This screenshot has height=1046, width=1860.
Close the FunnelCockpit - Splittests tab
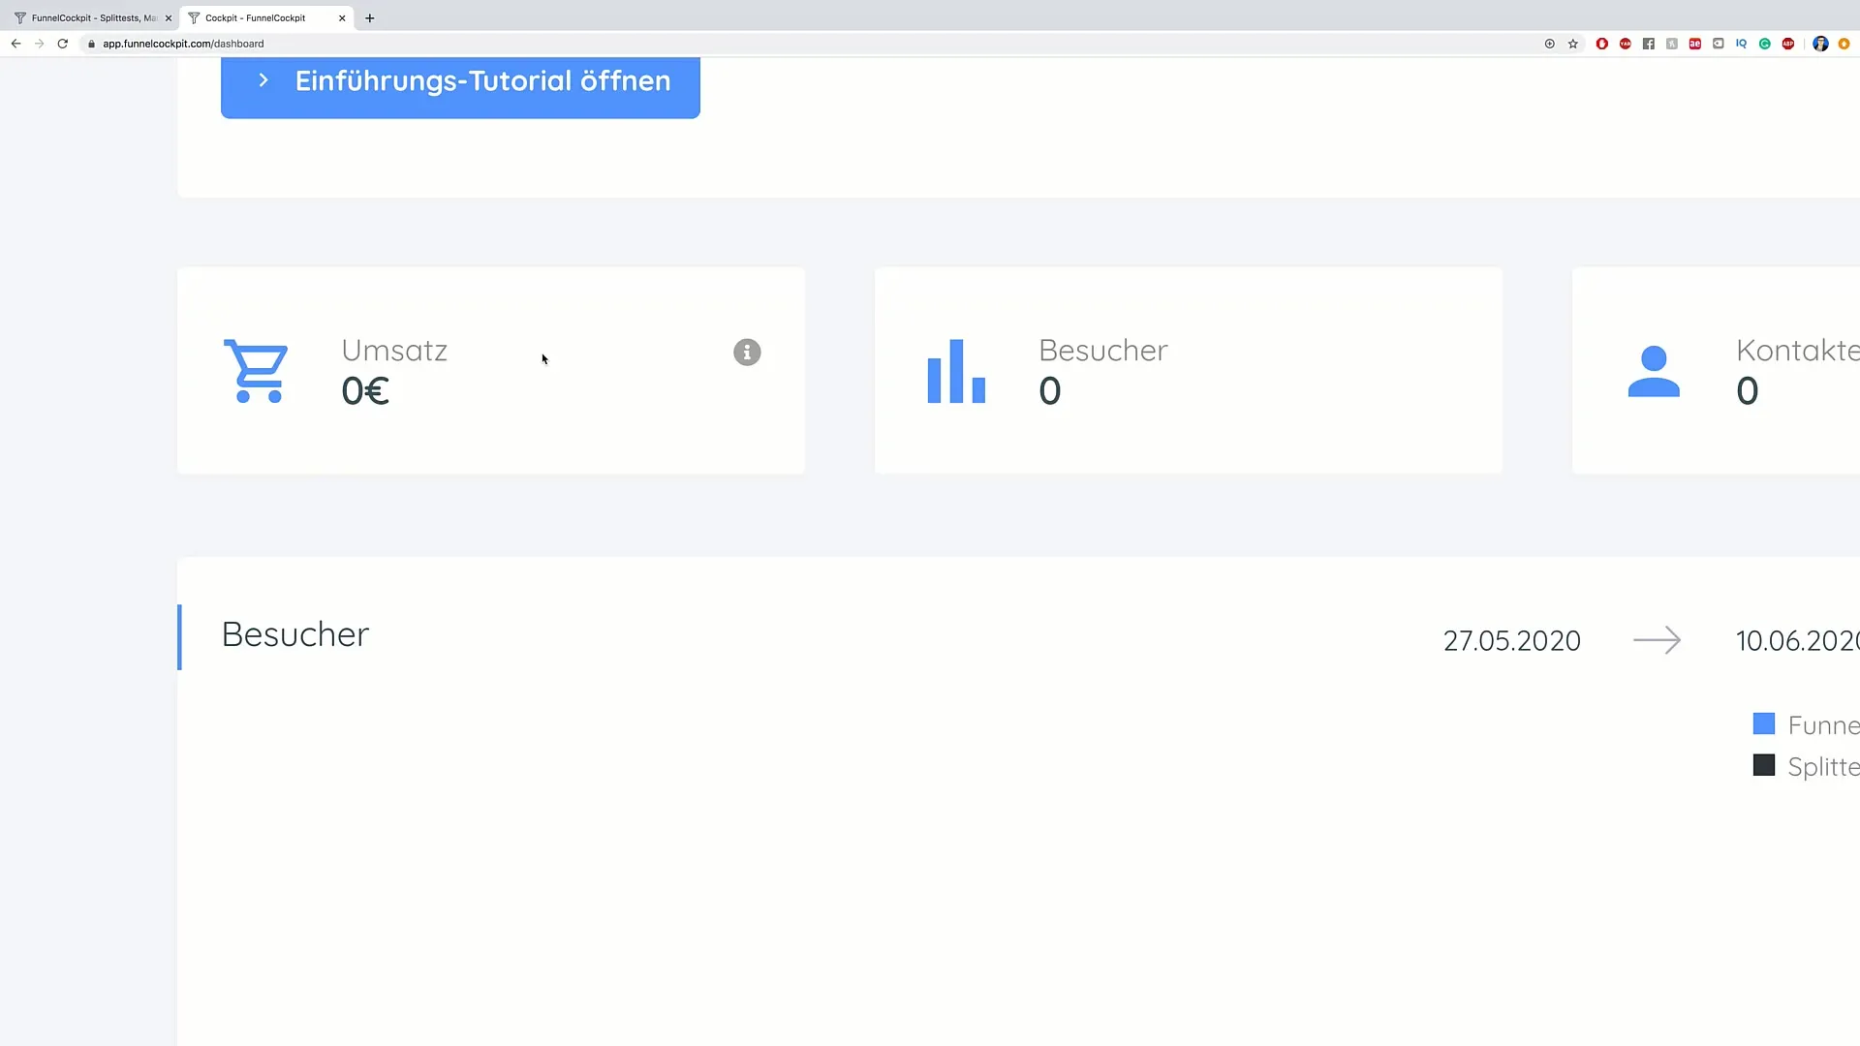[x=168, y=18]
